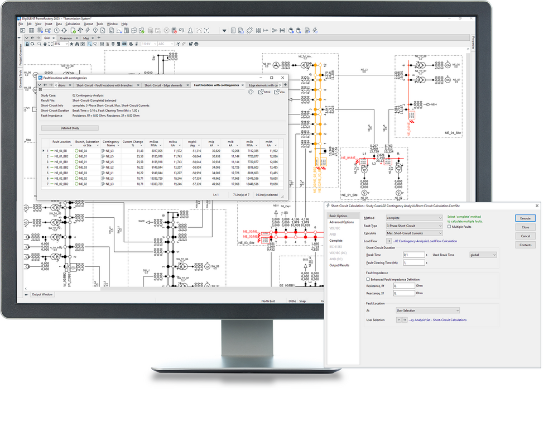Click the Load Flow arrow reference button

390,241
